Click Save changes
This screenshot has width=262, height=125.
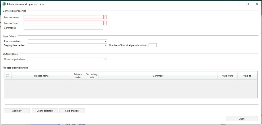72,111
